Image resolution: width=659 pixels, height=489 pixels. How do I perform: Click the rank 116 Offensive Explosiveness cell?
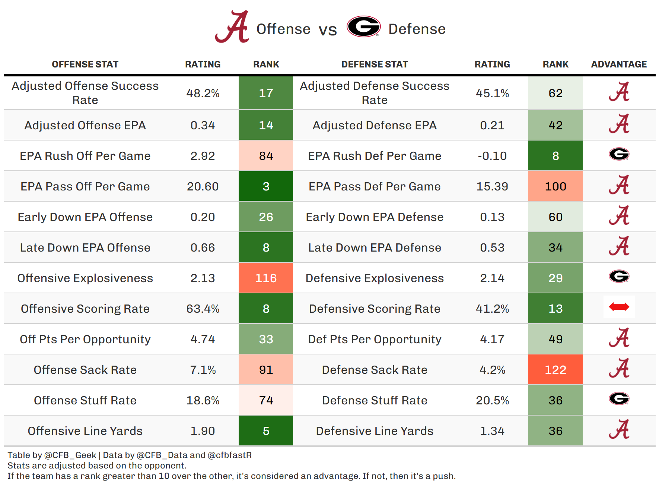266,278
